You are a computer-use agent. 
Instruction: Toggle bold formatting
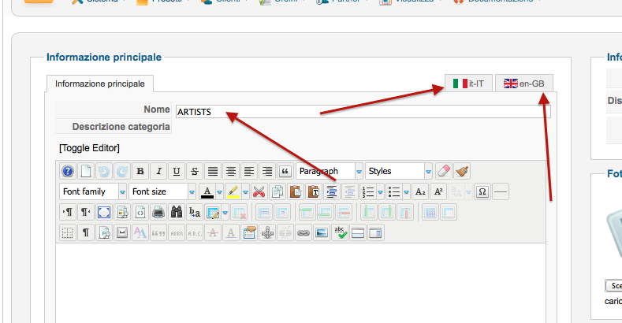pyautogui.click(x=140, y=171)
